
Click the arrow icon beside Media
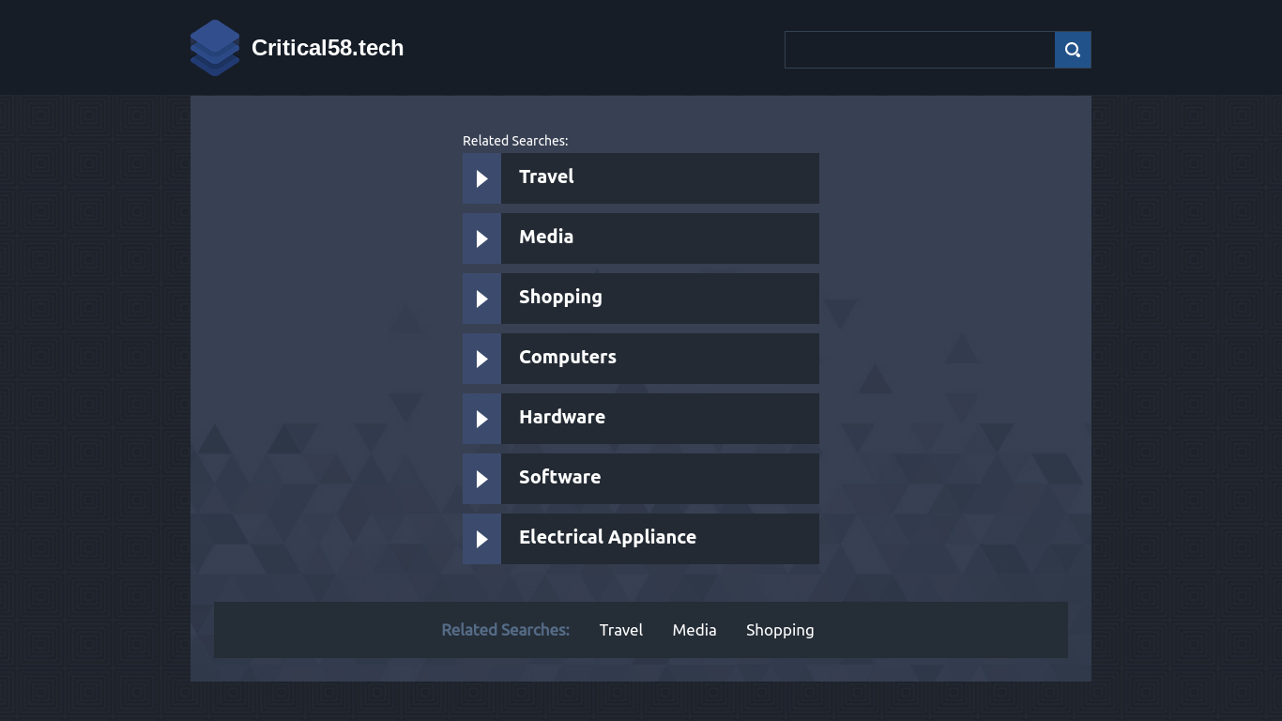[481, 238]
